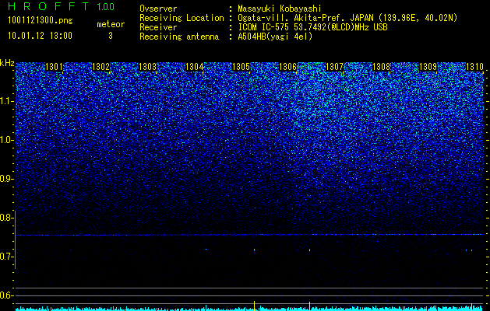This screenshot has width=490, height=311.
Task: Click the 1308 time marker
Action: [x=382, y=67]
